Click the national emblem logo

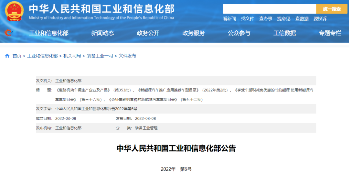[14, 11]
